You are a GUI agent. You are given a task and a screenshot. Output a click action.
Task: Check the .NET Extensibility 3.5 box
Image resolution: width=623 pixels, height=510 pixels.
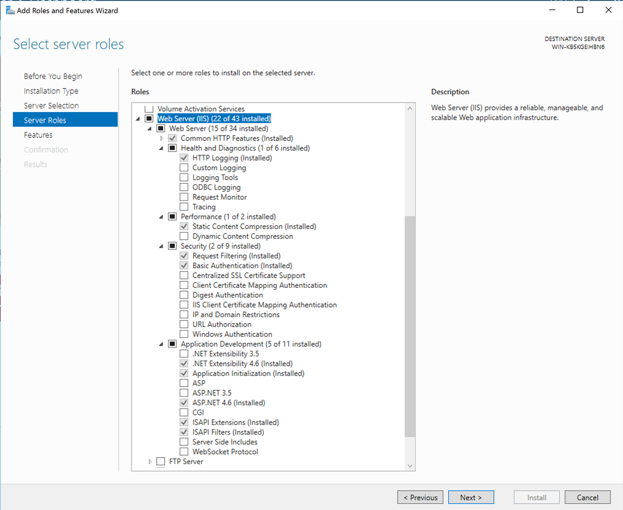(x=184, y=354)
